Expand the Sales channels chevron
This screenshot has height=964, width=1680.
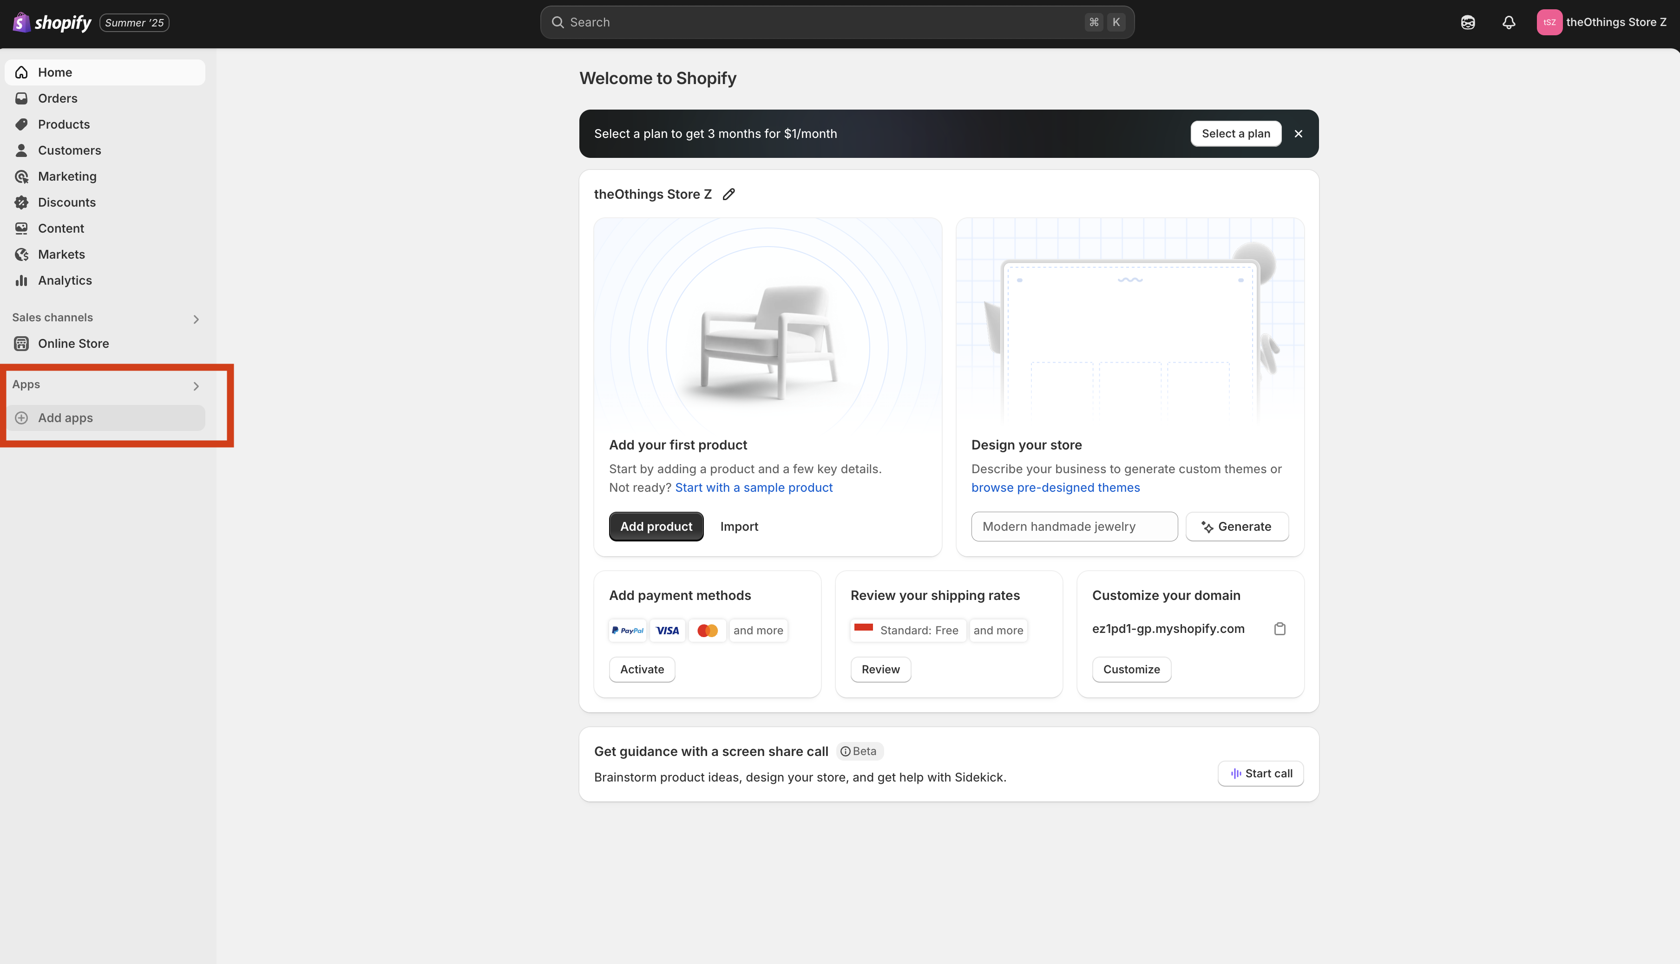tap(196, 319)
